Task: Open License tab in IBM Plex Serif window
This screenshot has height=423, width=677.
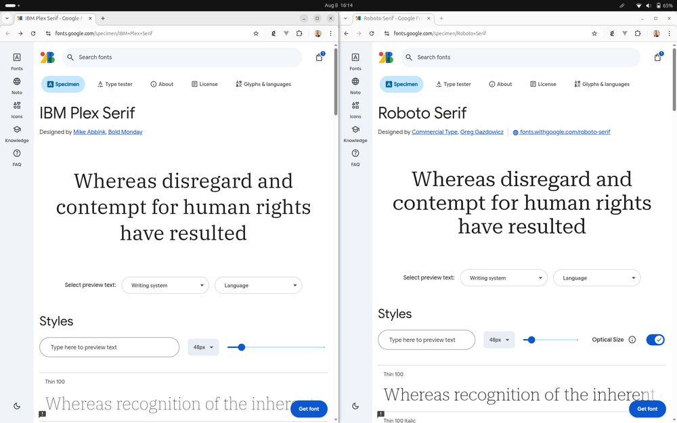Action: pos(204,84)
